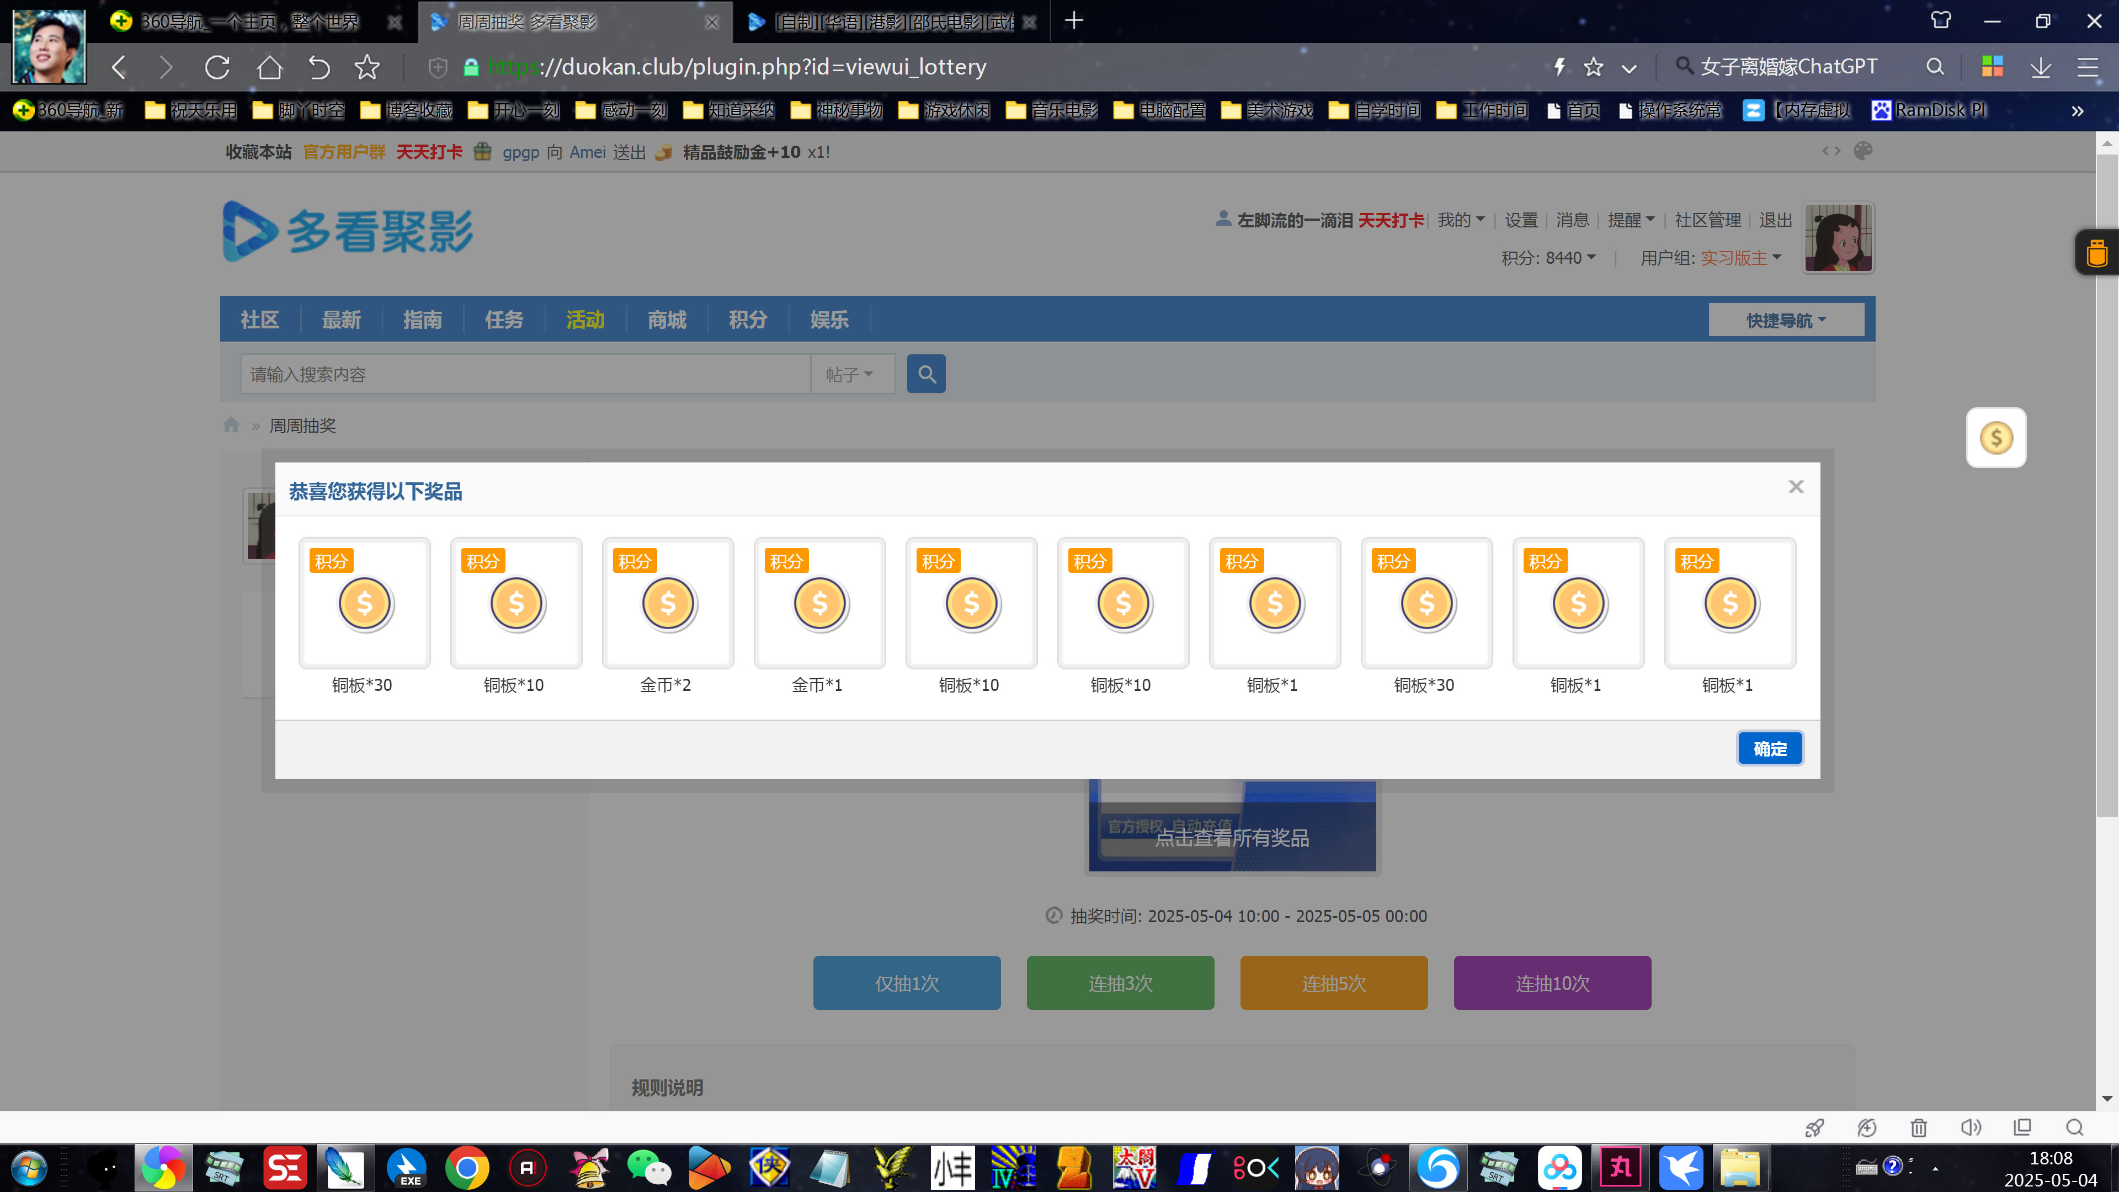This screenshot has height=1192, width=2119.
Task: Click the home breadcrumb icon
Action: tap(231, 425)
